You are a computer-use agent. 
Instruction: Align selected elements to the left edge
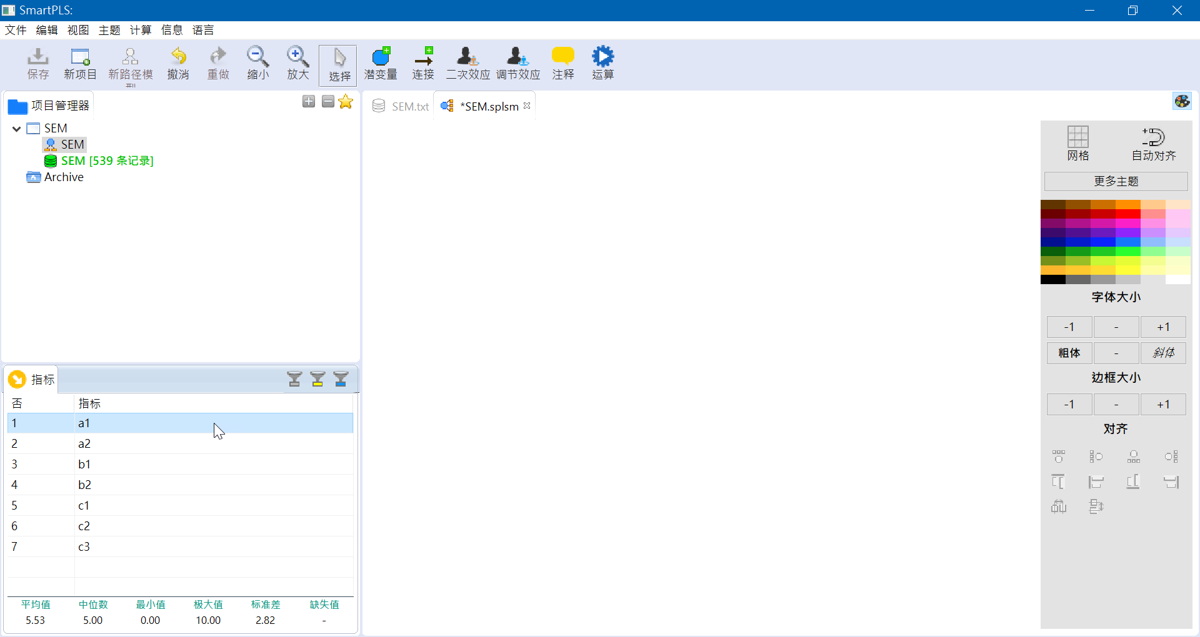[x=1096, y=481]
